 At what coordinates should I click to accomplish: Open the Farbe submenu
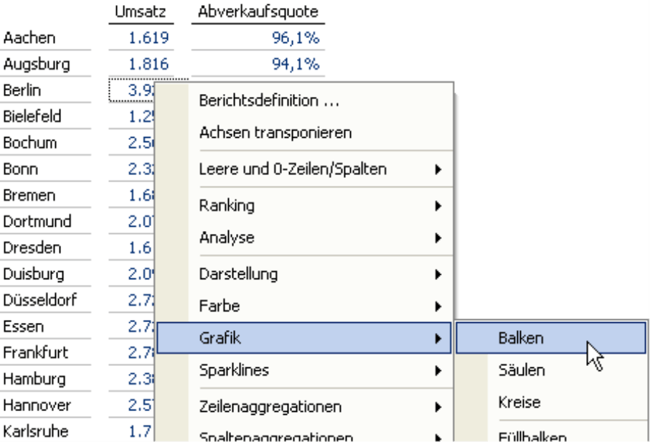(219, 306)
